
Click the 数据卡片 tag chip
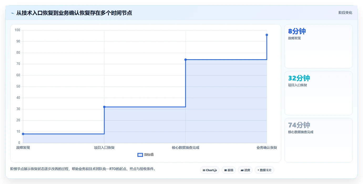[x=264, y=170]
